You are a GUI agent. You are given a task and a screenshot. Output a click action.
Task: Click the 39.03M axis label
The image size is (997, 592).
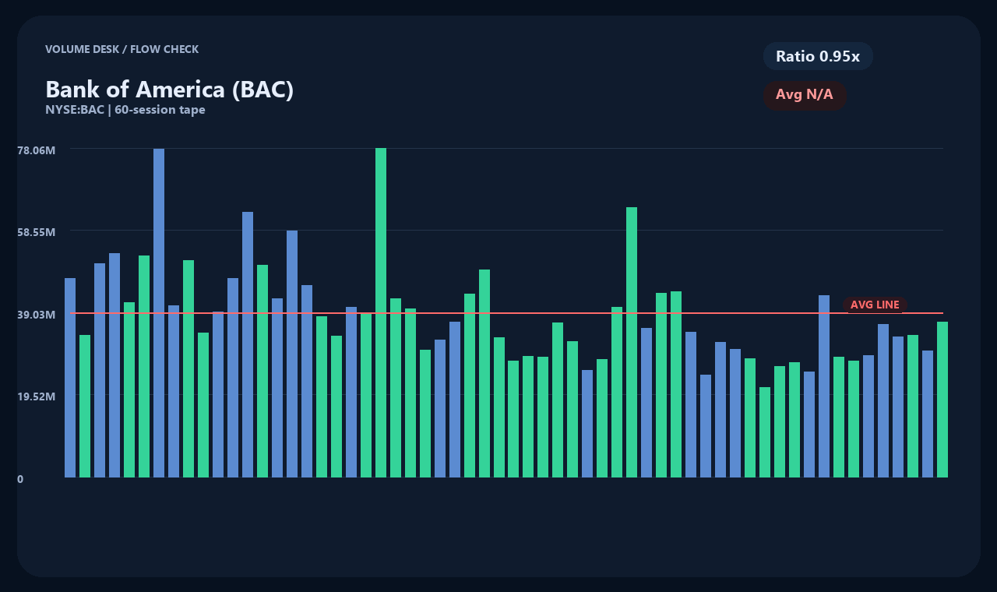click(x=37, y=314)
